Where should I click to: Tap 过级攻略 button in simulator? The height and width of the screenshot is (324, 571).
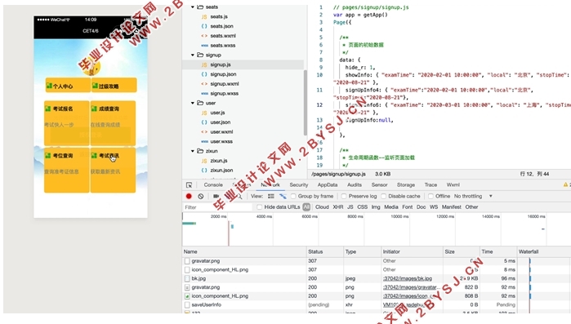pos(114,85)
